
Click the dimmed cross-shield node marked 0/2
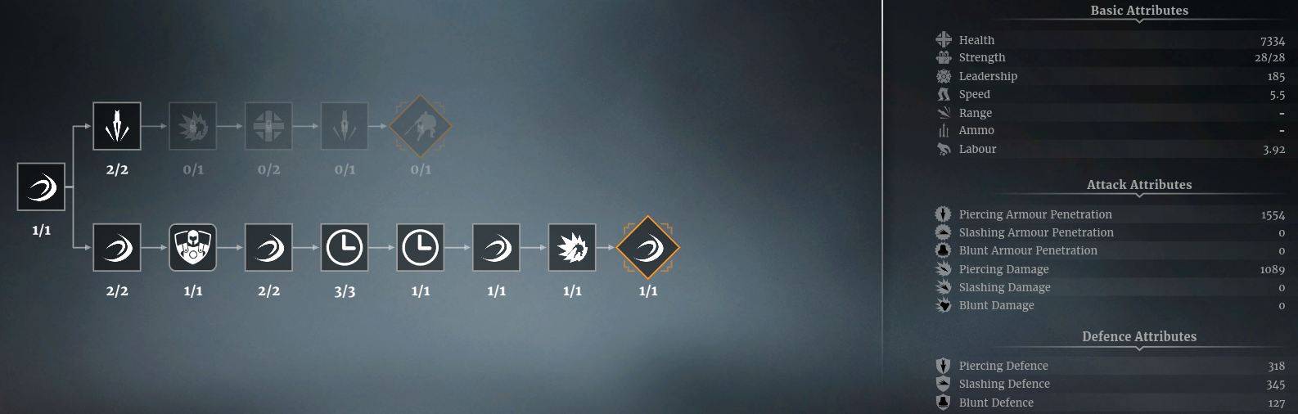coord(268,126)
